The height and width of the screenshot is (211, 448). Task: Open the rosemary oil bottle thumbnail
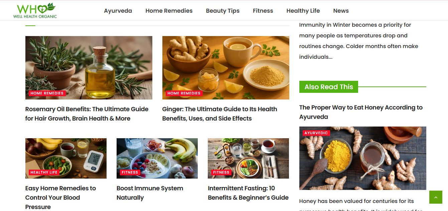89,68
